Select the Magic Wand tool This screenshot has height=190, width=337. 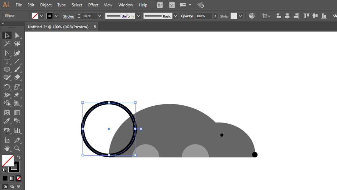(x=7, y=44)
